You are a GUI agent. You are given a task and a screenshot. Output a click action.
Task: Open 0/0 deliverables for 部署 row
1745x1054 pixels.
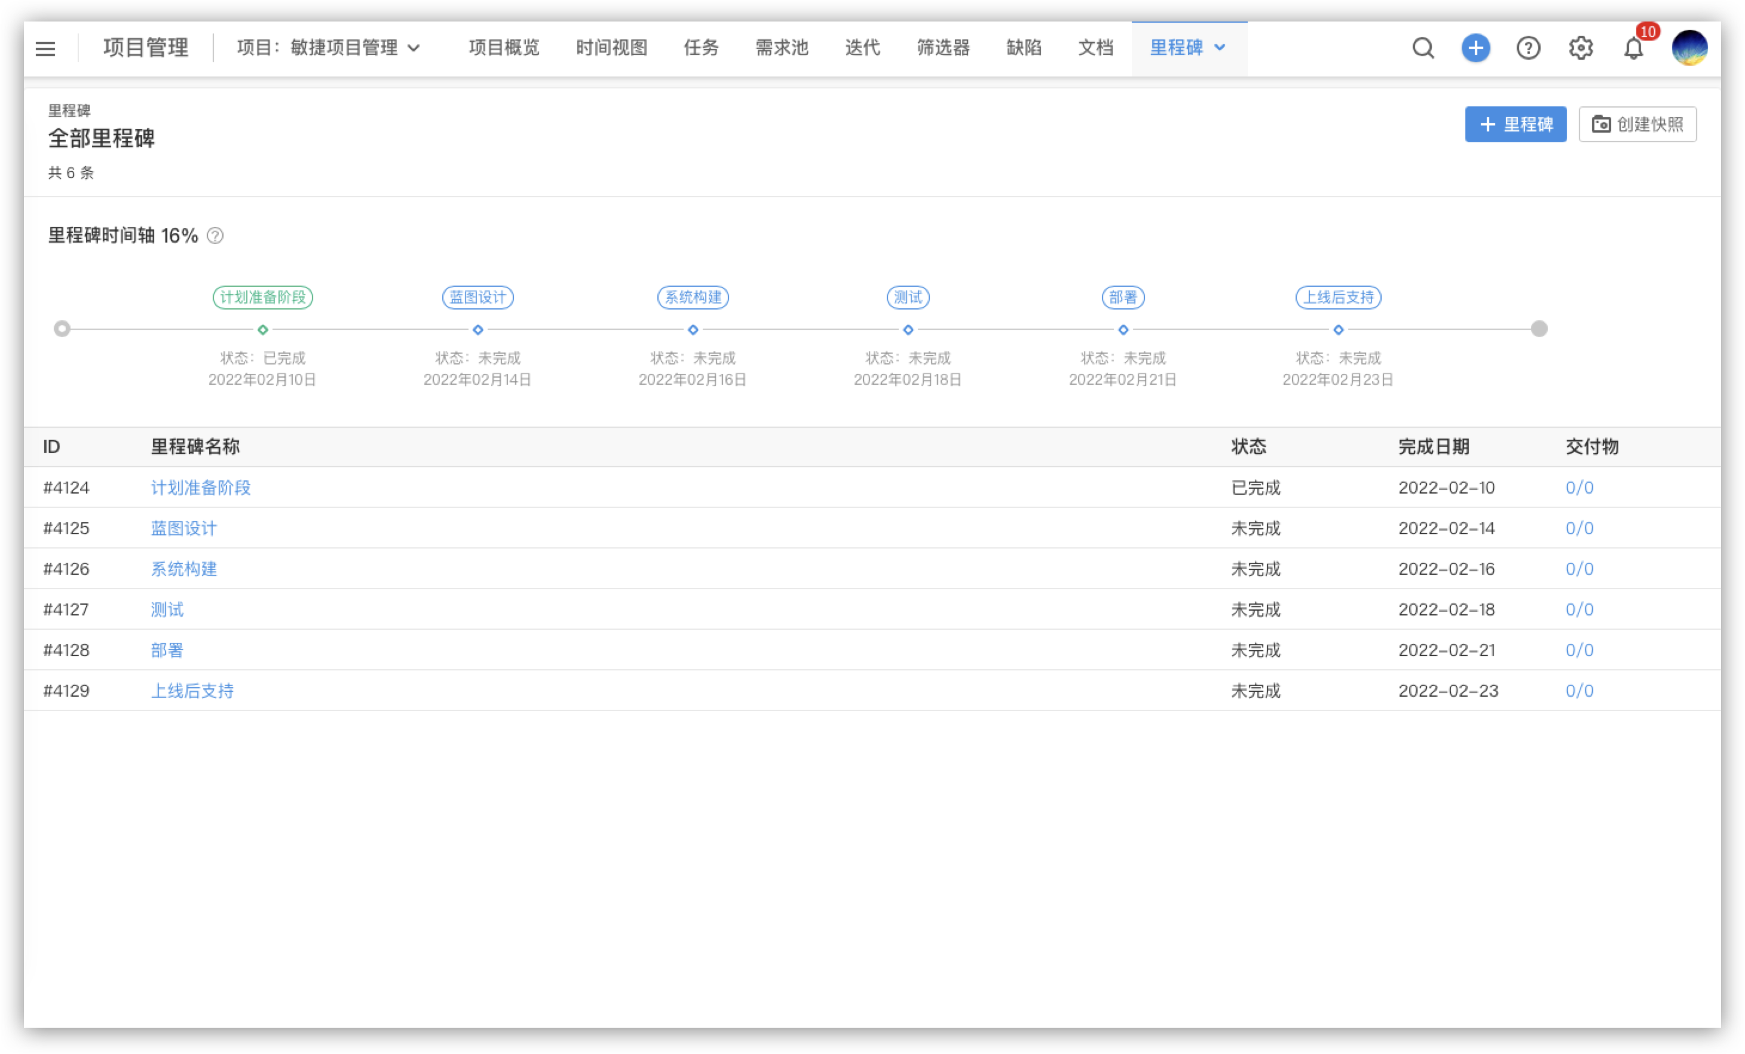coord(1579,651)
